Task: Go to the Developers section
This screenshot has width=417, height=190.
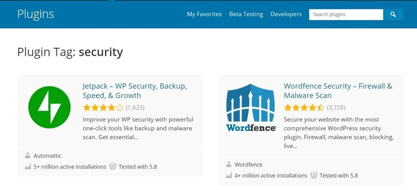Action: coord(286,14)
